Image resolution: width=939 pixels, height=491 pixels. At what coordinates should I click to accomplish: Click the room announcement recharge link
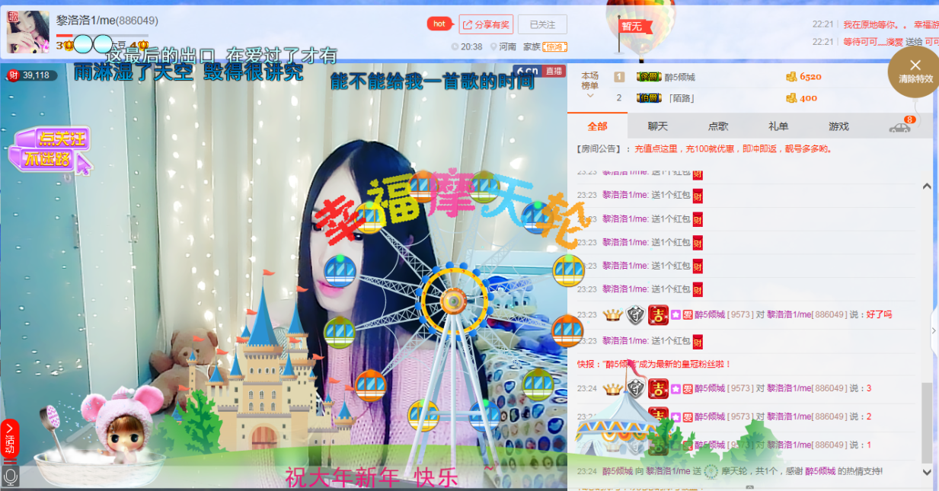(733, 149)
